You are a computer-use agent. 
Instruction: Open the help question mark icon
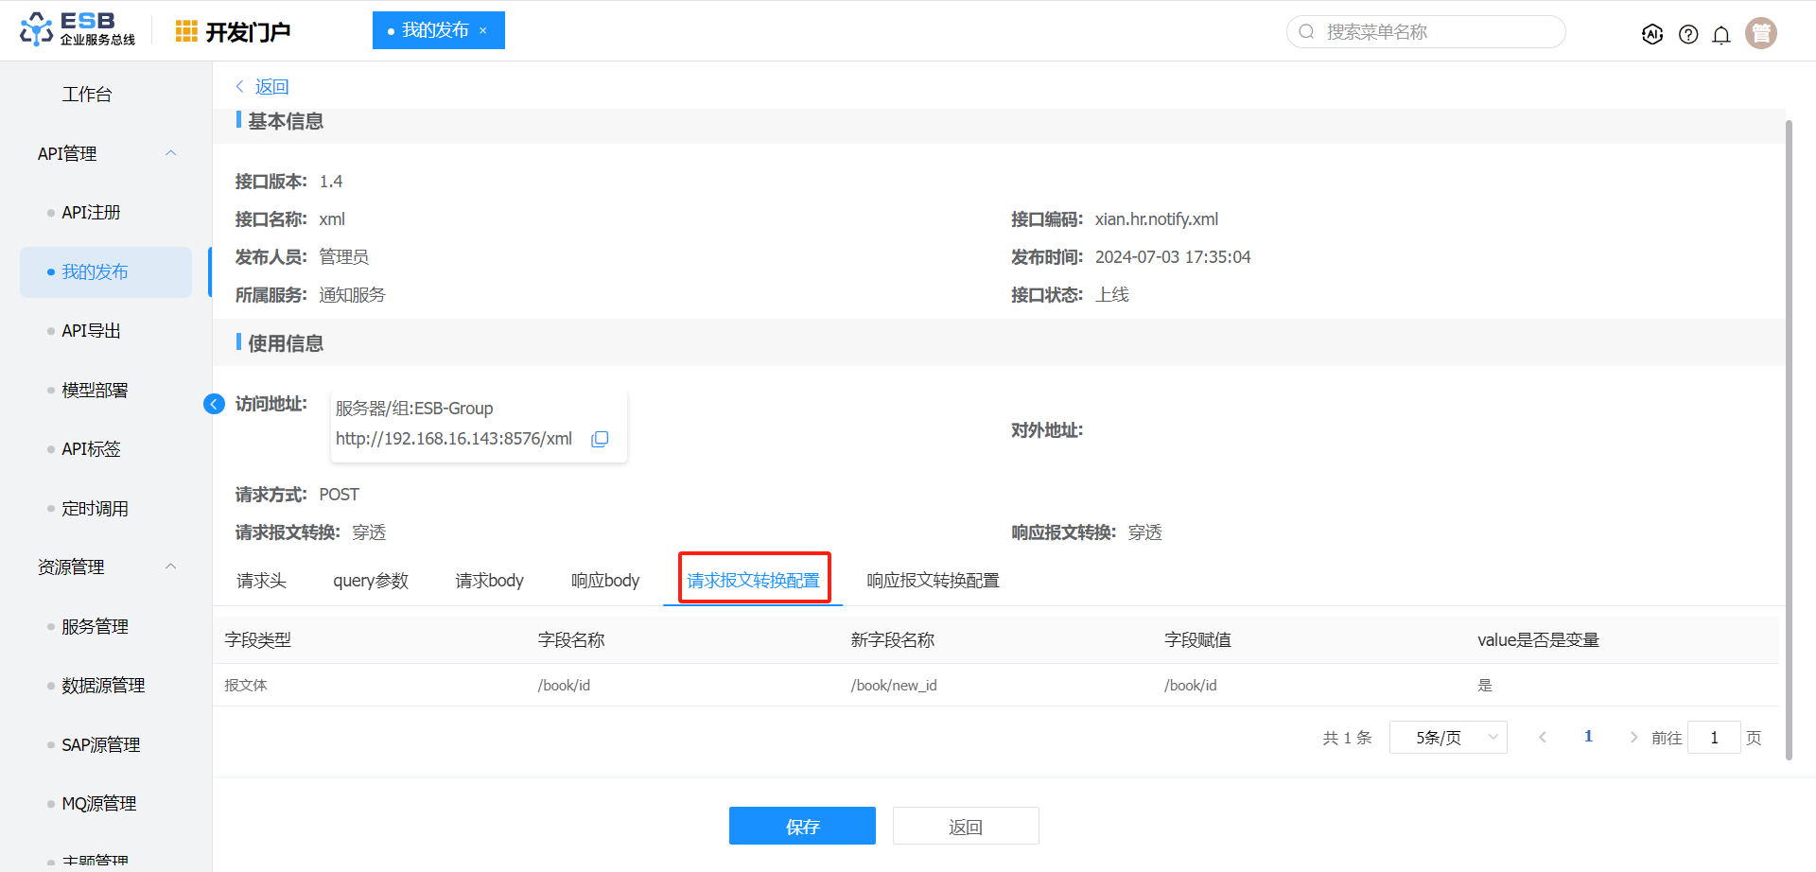click(x=1688, y=34)
